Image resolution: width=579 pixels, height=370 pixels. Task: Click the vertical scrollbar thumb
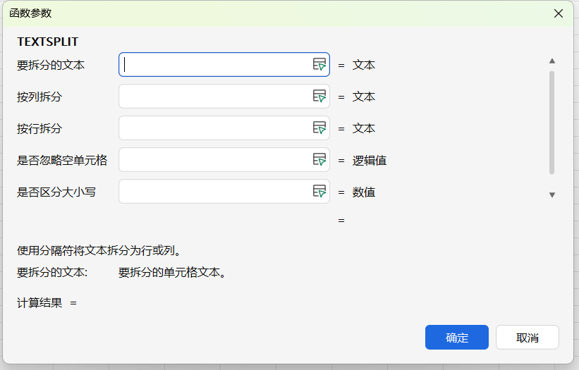point(552,121)
